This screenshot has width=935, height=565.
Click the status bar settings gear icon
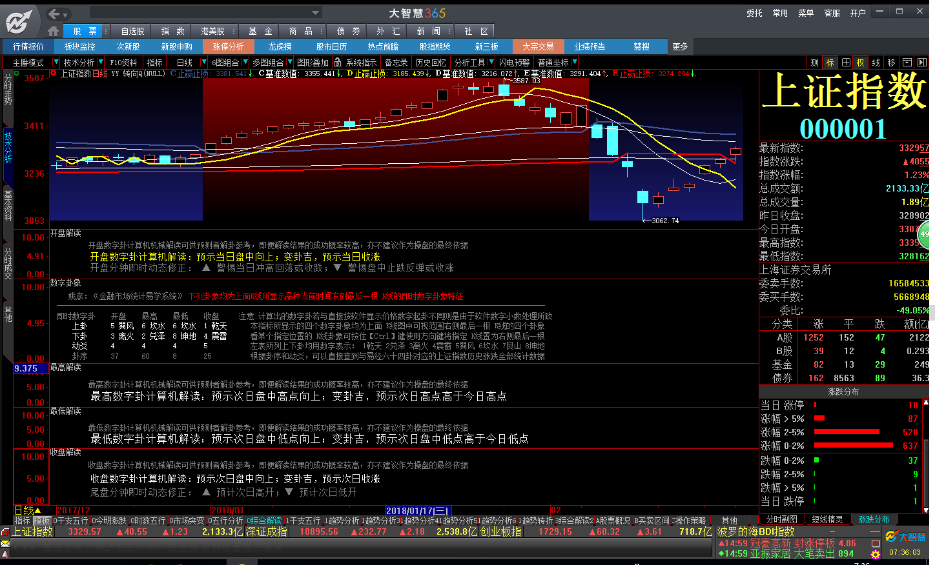click(876, 554)
